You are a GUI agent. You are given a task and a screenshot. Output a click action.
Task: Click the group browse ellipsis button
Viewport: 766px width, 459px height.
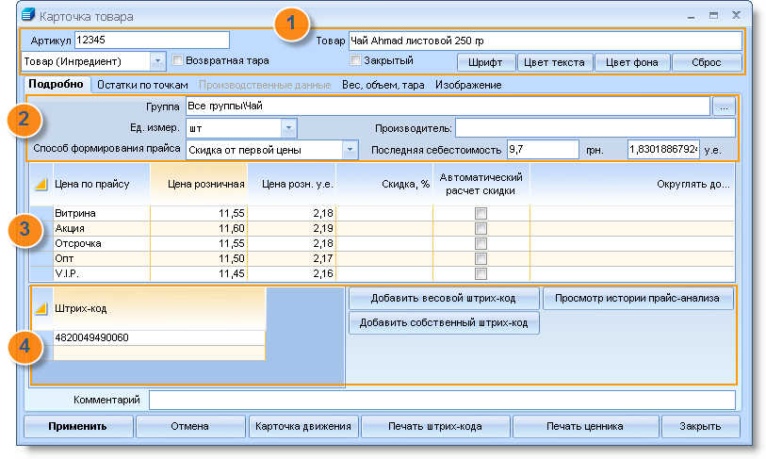tap(724, 107)
